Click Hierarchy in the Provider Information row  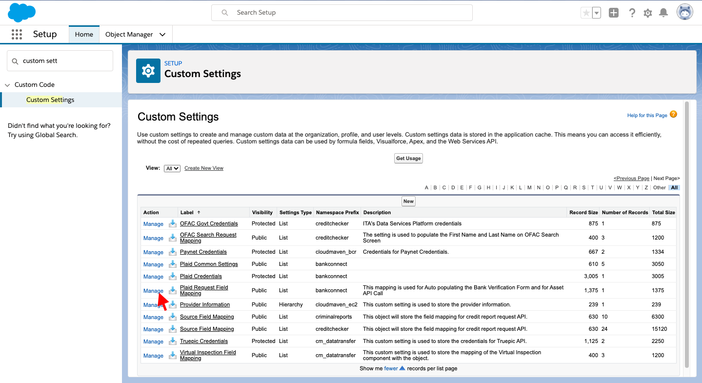click(x=291, y=304)
